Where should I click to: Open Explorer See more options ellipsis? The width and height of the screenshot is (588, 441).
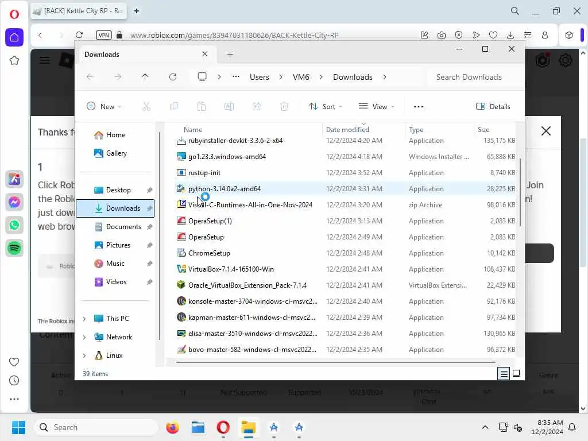click(419, 106)
